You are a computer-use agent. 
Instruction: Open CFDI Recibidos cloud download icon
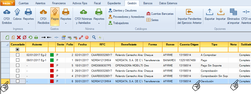[x=43, y=12]
